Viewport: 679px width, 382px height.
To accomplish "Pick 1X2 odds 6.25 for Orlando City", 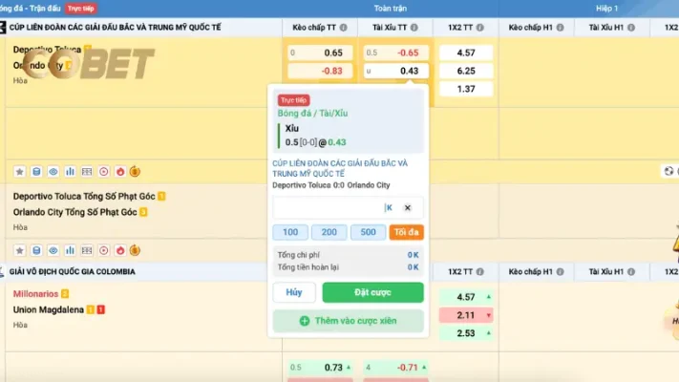I will pyautogui.click(x=466, y=71).
